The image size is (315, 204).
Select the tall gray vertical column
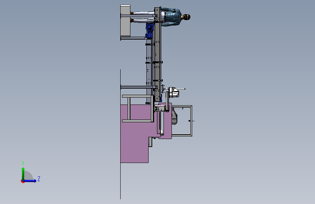158,54
